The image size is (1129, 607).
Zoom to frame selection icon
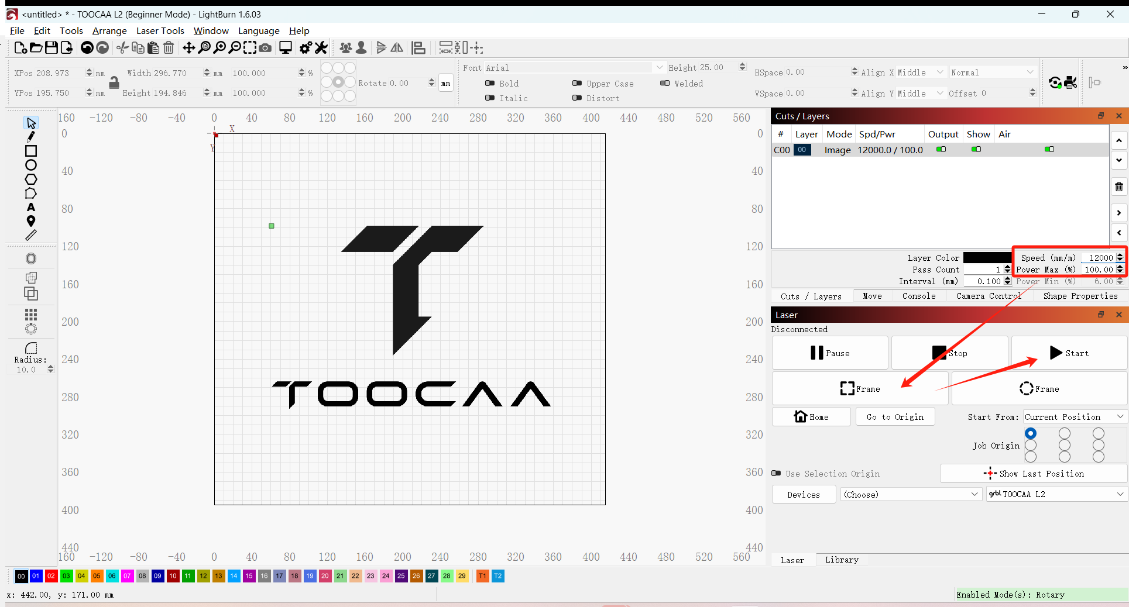(250, 48)
